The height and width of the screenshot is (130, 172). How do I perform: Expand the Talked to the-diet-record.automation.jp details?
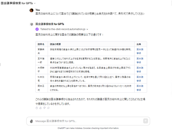point(64,29)
